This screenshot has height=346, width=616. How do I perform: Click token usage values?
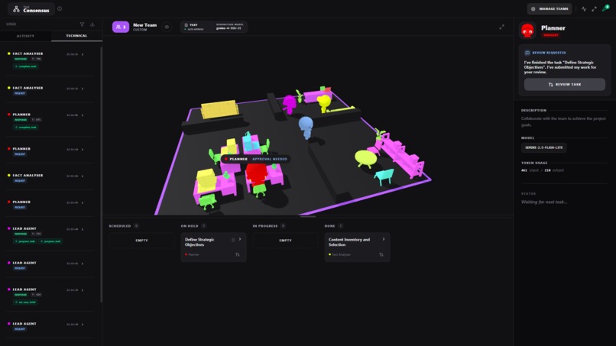pyautogui.click(x=542, y=170)
